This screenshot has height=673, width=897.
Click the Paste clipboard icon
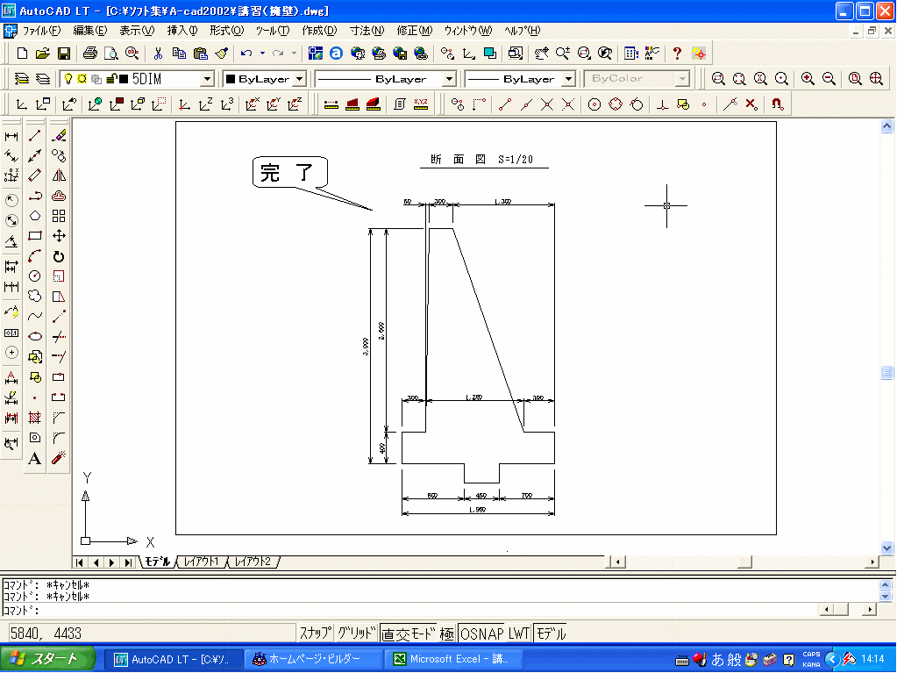pos(200,54)
